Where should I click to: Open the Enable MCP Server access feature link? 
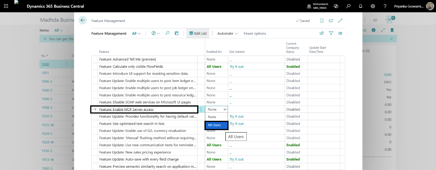[x=126, y=109]
